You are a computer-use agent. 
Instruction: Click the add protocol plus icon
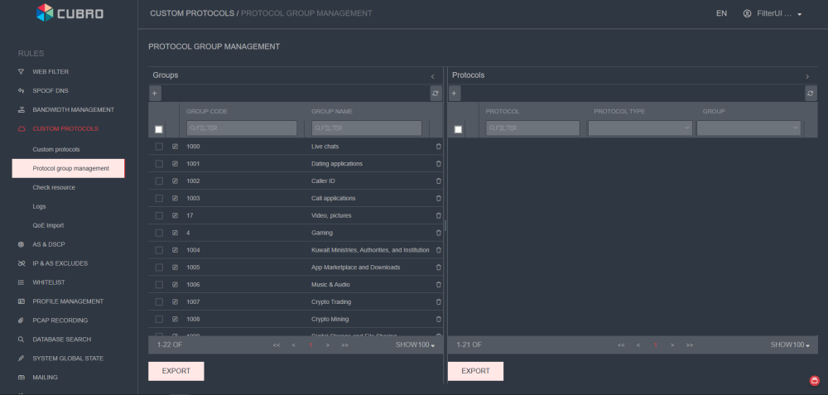455,94
